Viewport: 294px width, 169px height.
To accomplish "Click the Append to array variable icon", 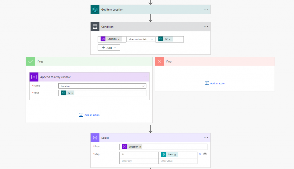I will click(34, 77).
